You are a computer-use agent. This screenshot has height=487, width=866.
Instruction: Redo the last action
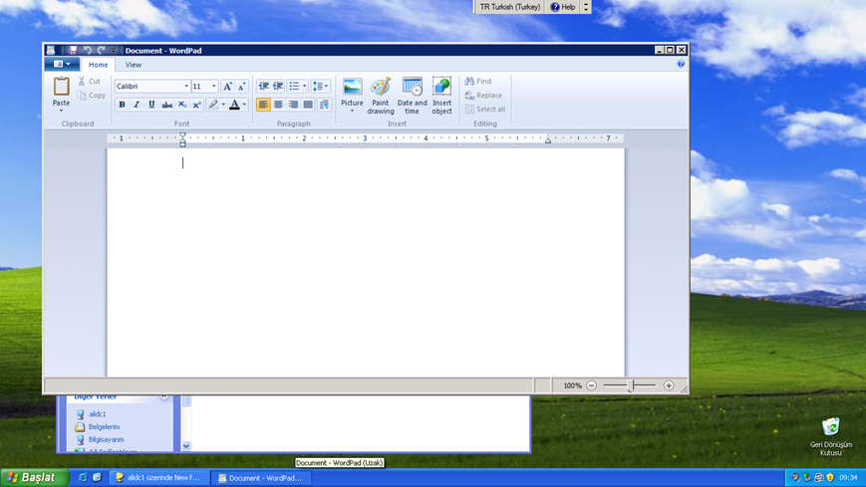(101, 50)
